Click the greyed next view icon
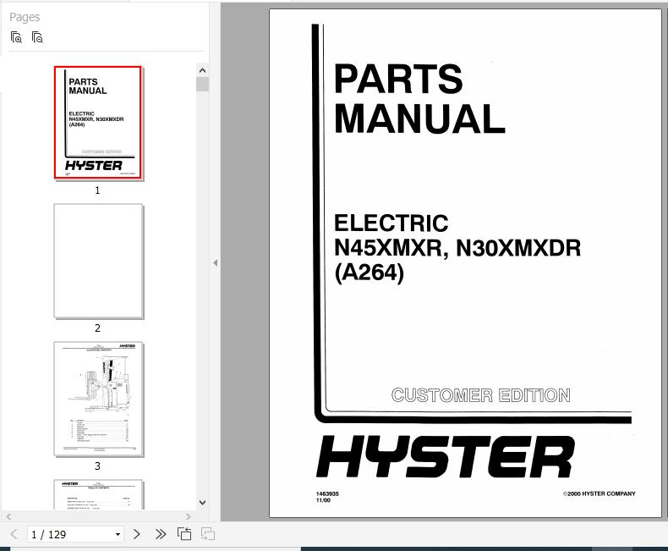Screen dimensions: 668x551 point(207,534)
